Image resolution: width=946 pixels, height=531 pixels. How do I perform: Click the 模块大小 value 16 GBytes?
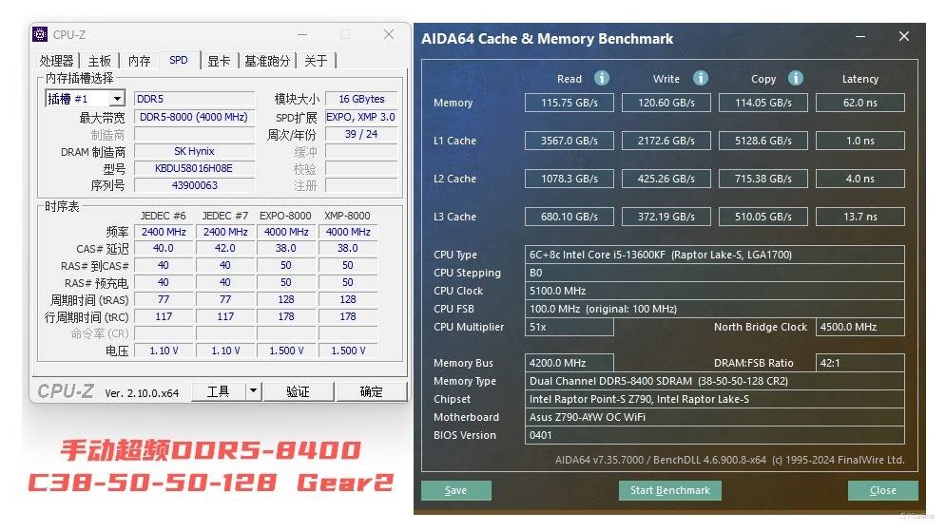361,99
